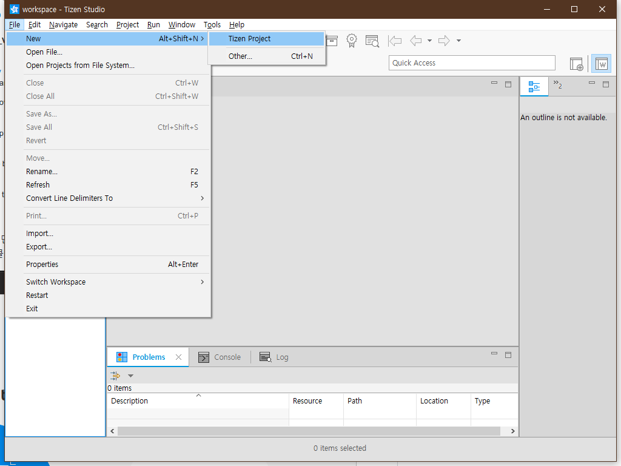This screenshot has height=466, width=621.
Task: Sort by the Path column header
Action: point(380,401)
